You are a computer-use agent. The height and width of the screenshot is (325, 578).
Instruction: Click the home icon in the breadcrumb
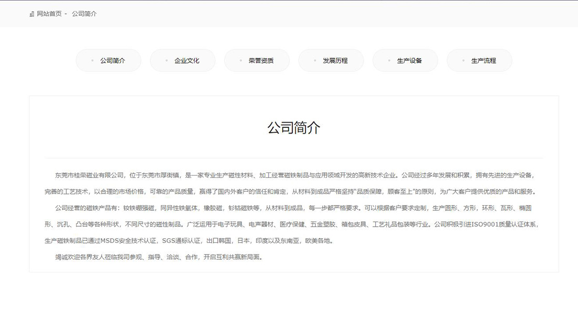click(x=32, y=14)
